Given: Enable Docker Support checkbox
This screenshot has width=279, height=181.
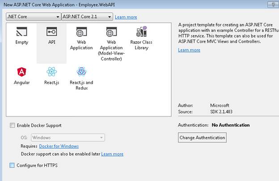Looking at the screenshot, I should (x=12, y=125).
